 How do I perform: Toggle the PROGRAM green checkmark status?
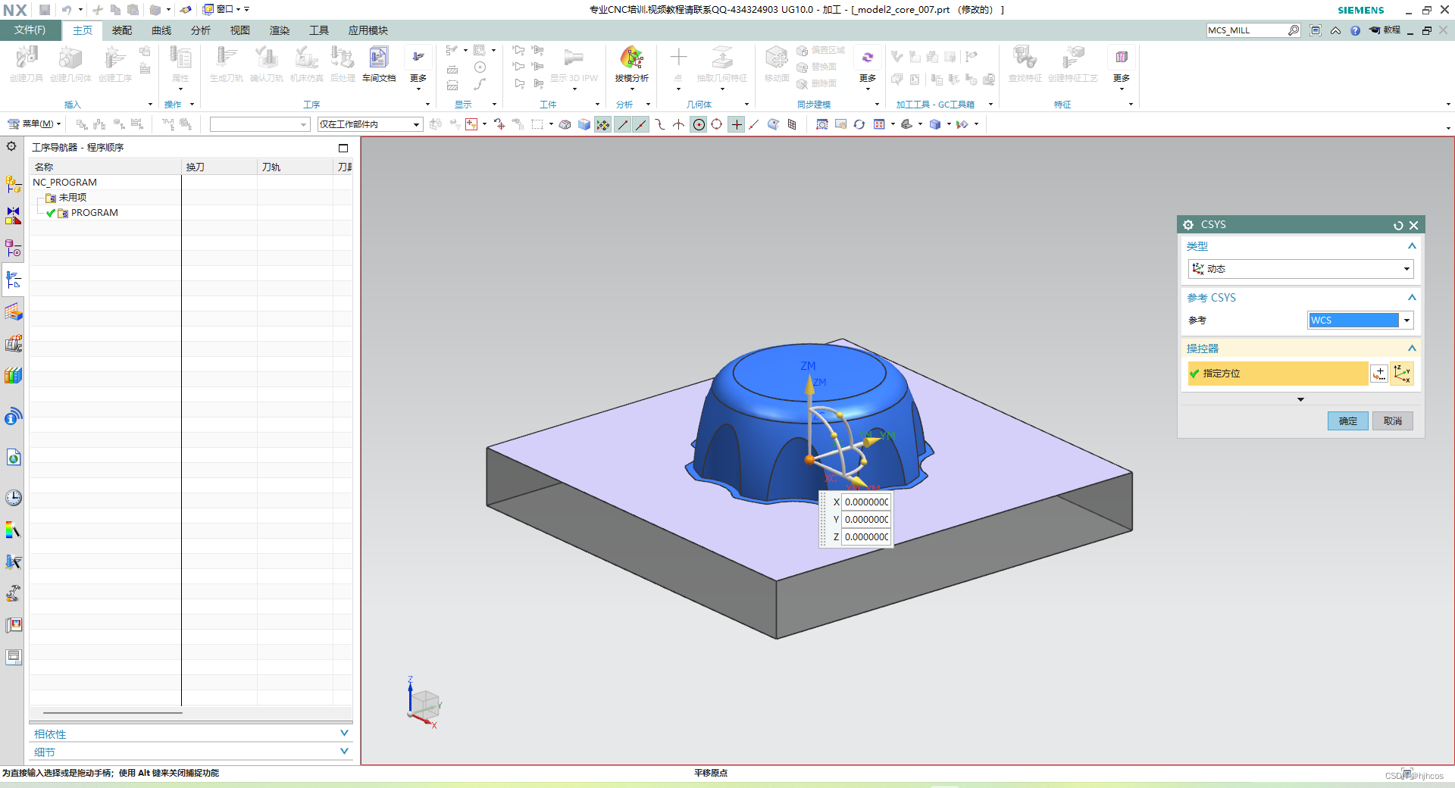(51, 213)
